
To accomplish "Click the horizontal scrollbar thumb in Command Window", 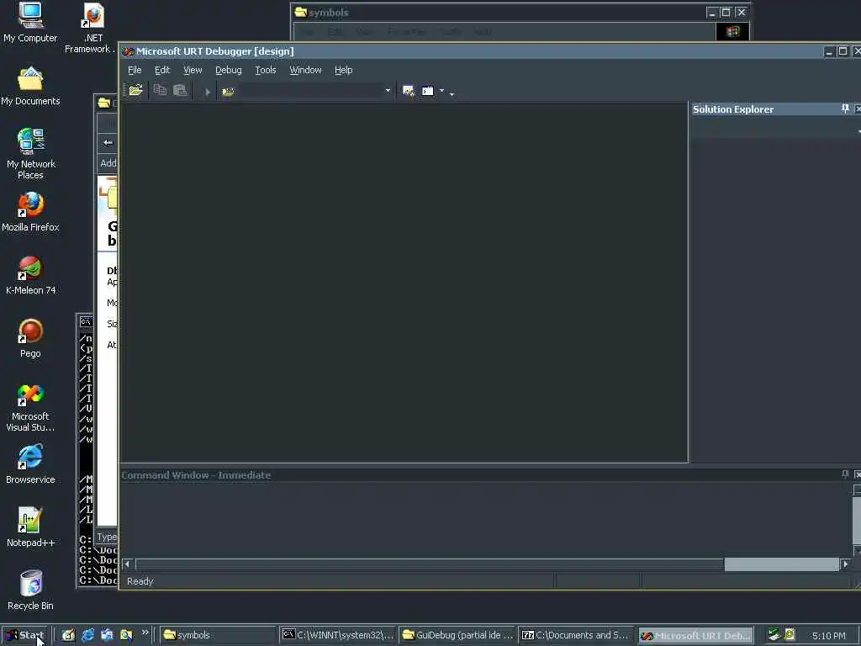I will tap(781, 564).
